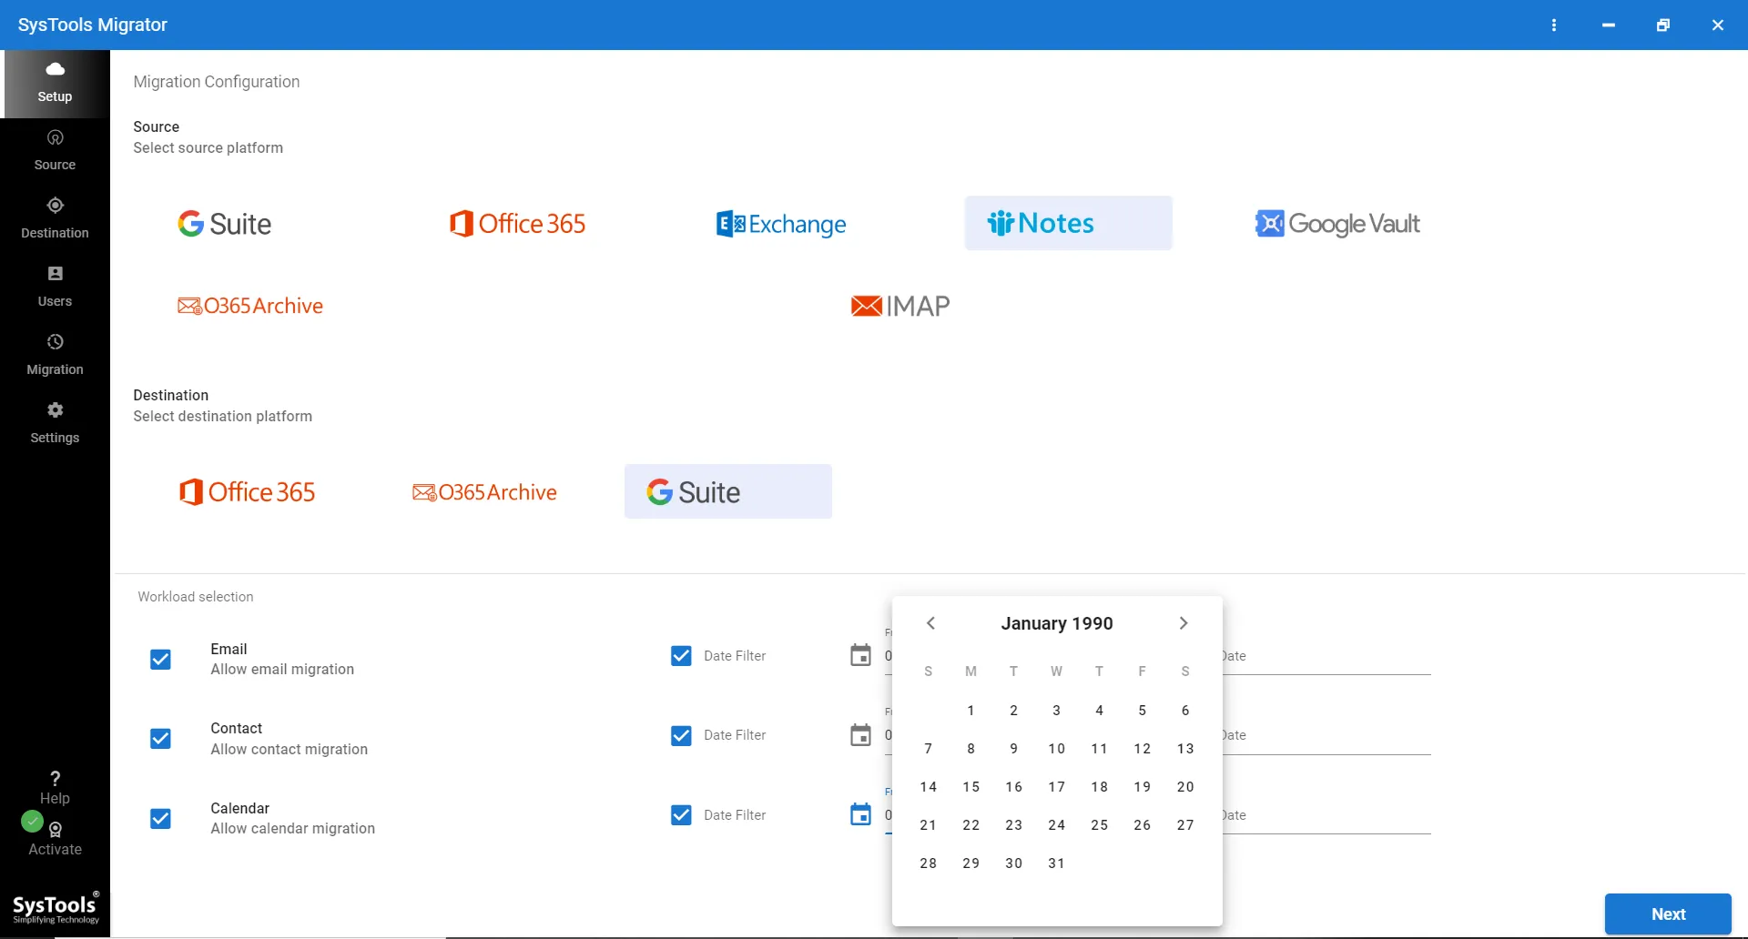Select G Suite as destination platform

727,491
